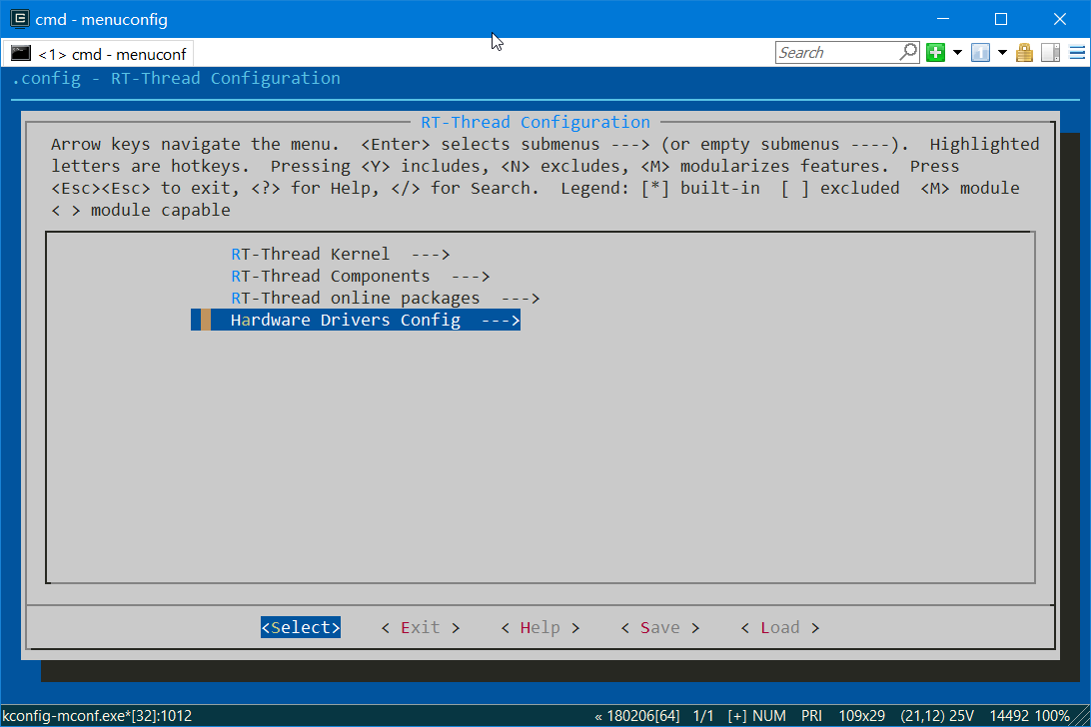Switch to the <1> cmd - menuconf tab
Viewport: 1091px width, 727px height.
click(98, 54)
